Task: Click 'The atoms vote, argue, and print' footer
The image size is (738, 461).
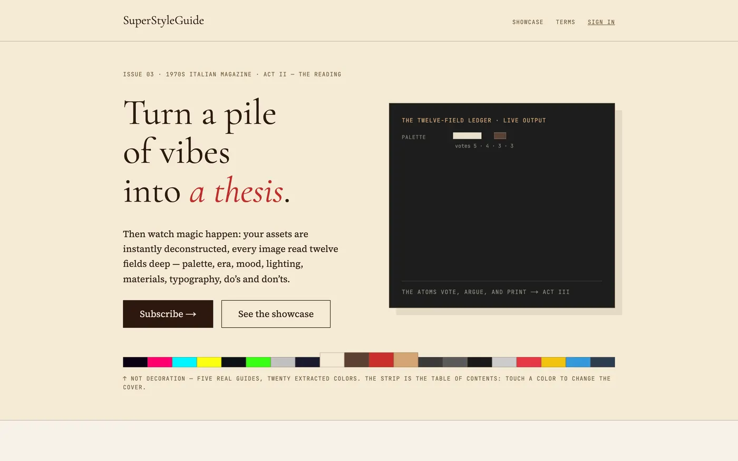Action: pos(485,292)
